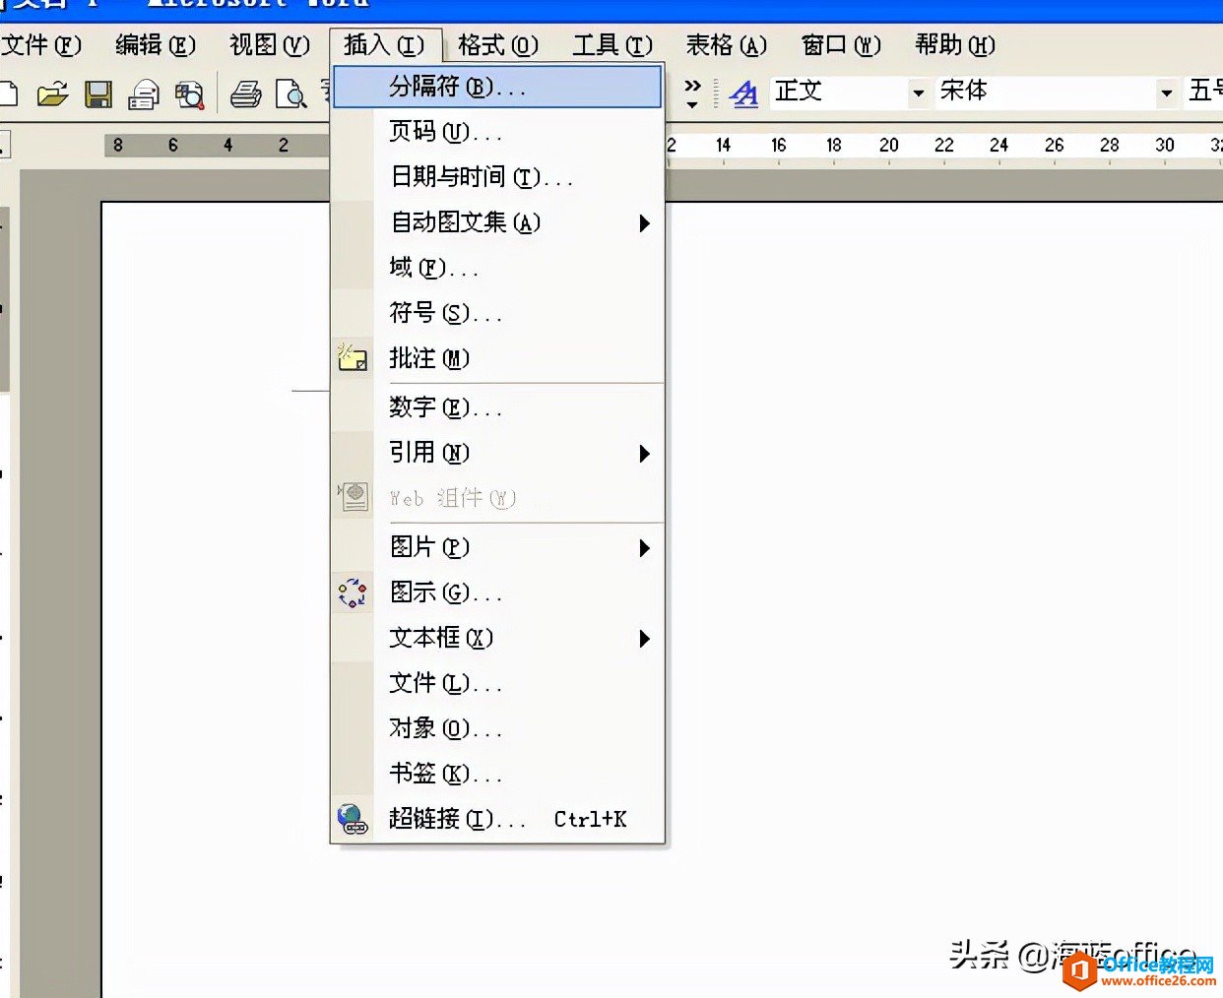Open the 视图(V) menu
The height and width of the screenshot is (998, 1223).
tap(270, 45)
